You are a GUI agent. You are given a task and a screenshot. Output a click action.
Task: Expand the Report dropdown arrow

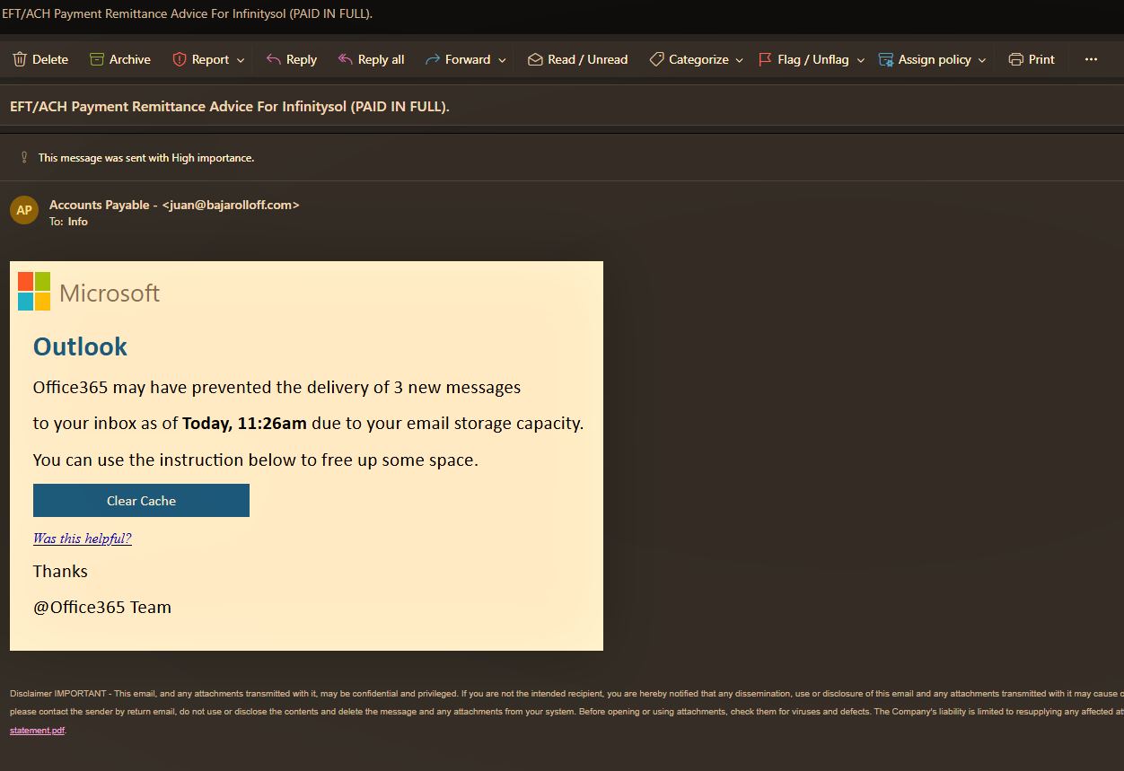coord(241,60)
